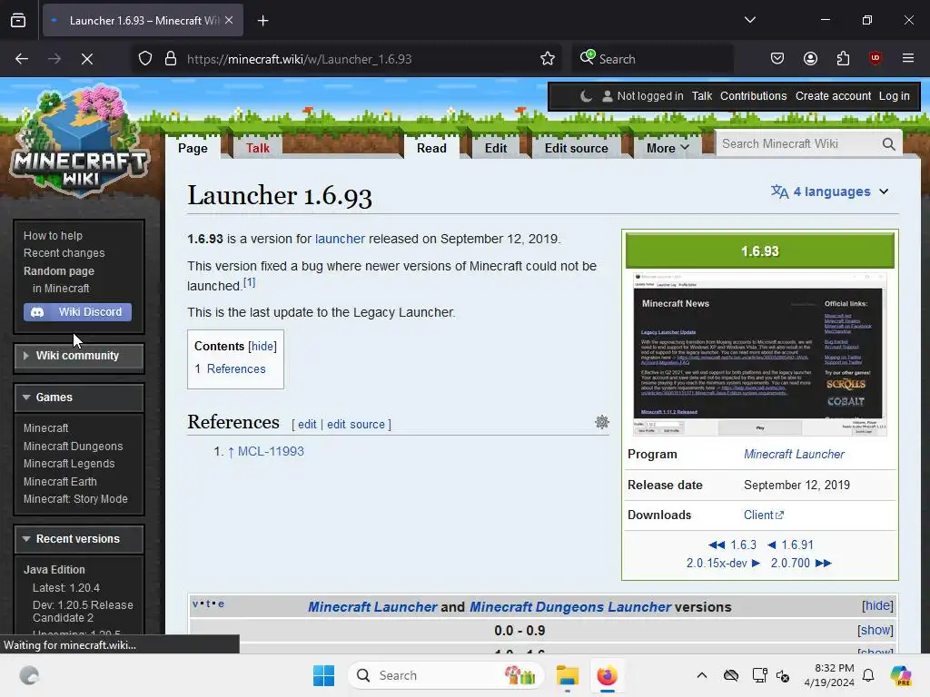Show hidden system tray icons
The image size is (930, 697).
702,675
